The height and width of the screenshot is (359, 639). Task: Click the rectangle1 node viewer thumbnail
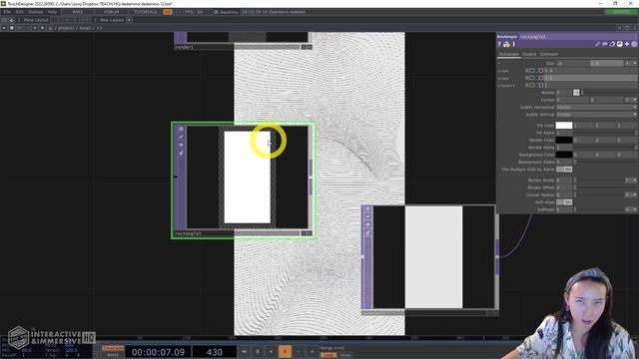pyautogui.click(x=248, y=178)
